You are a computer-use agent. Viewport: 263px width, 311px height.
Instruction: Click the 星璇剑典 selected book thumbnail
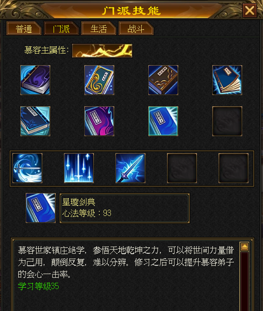(x=41, y=208)
